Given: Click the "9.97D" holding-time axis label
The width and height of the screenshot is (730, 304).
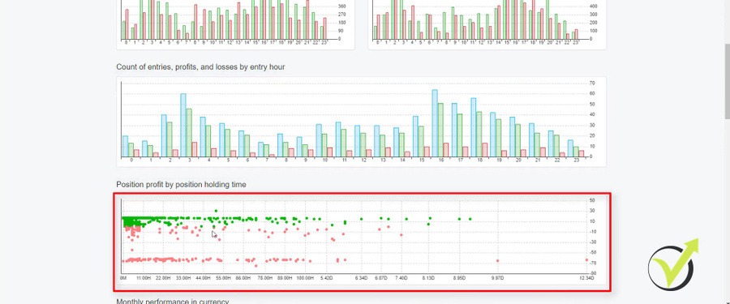Looking at the screenshot, I should point(497,278).
